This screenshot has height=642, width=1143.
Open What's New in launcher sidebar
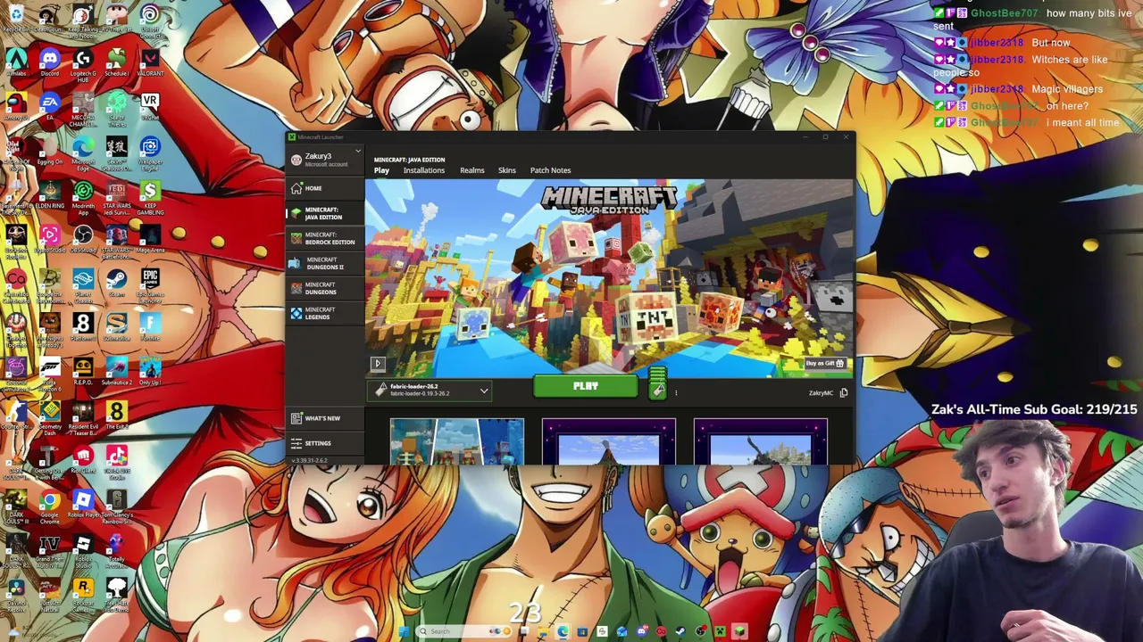pyautogui.click(x=325, y=418)
